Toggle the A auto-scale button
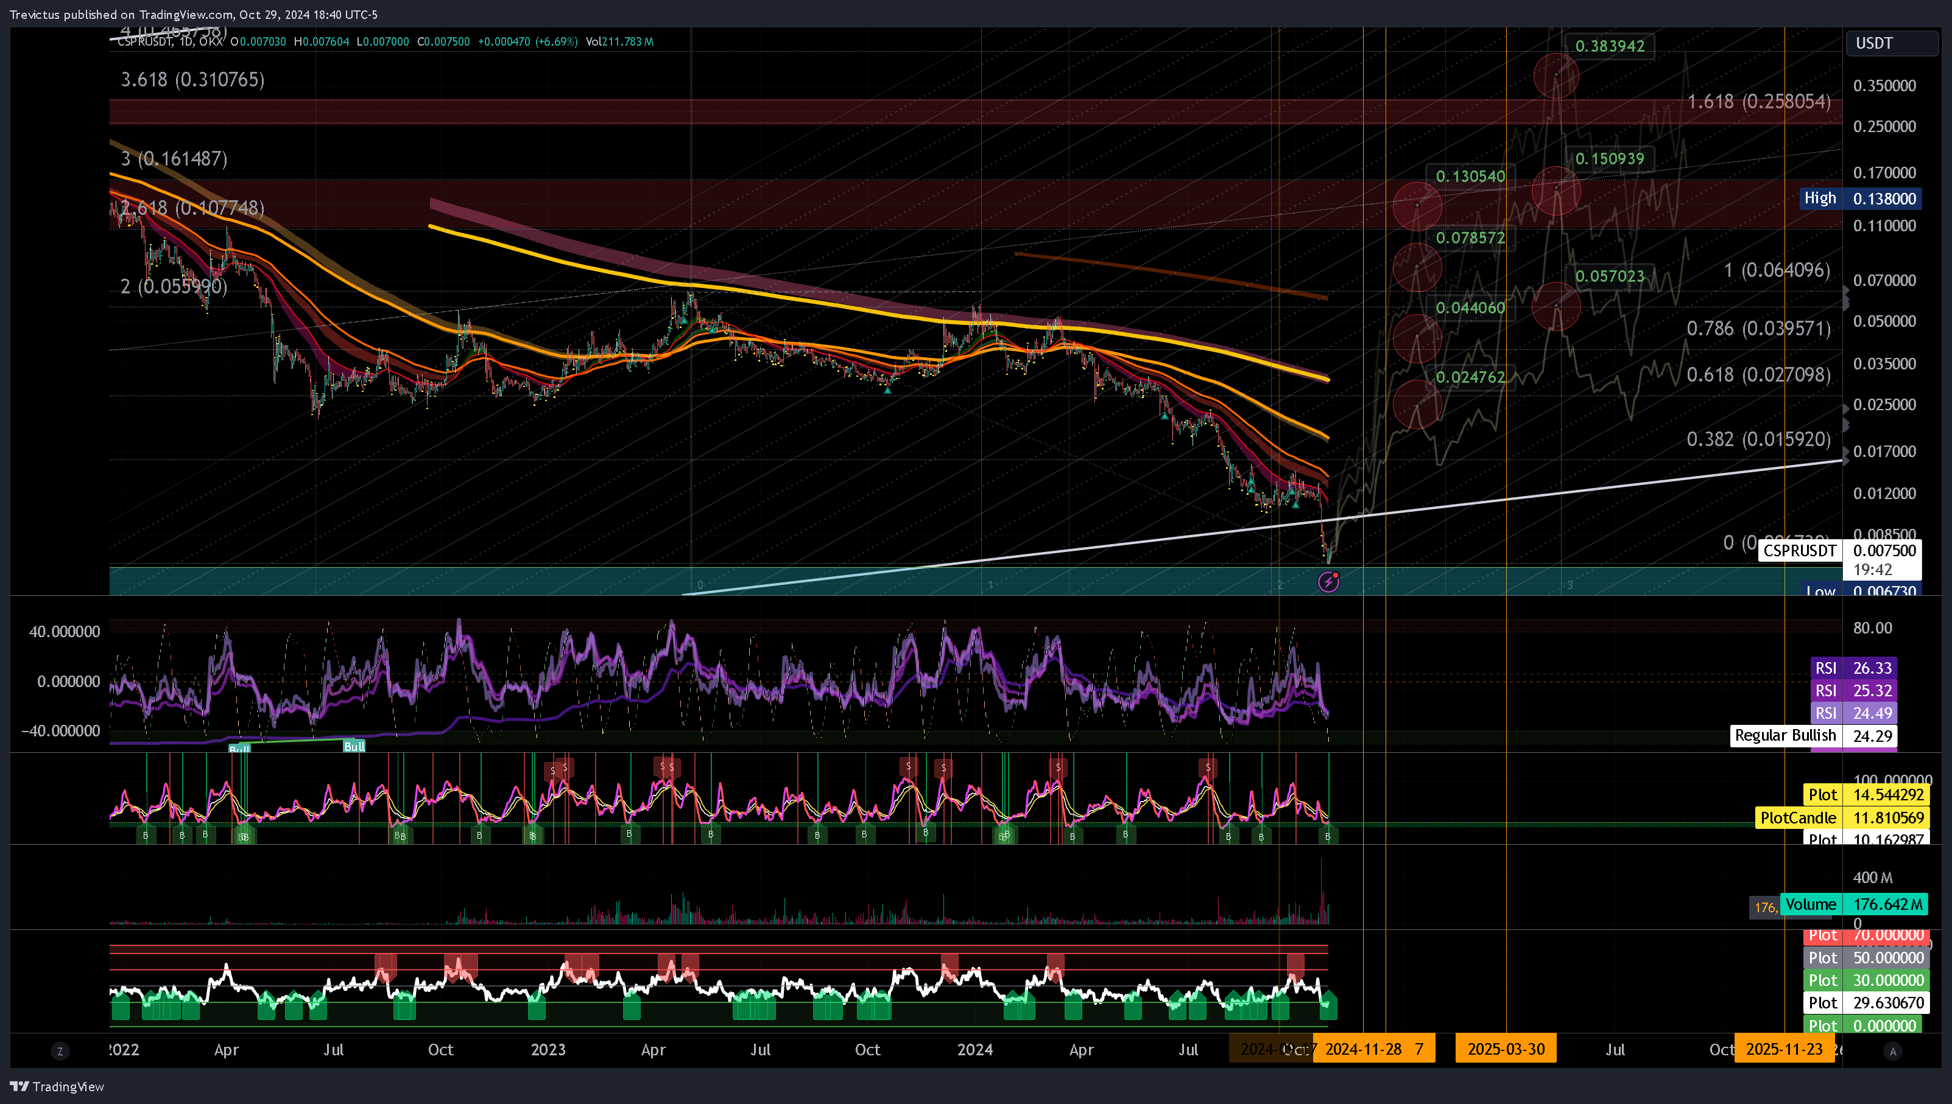Image resolution: width=1952 pixels, height=1104 pixels. point(1892,1051)
